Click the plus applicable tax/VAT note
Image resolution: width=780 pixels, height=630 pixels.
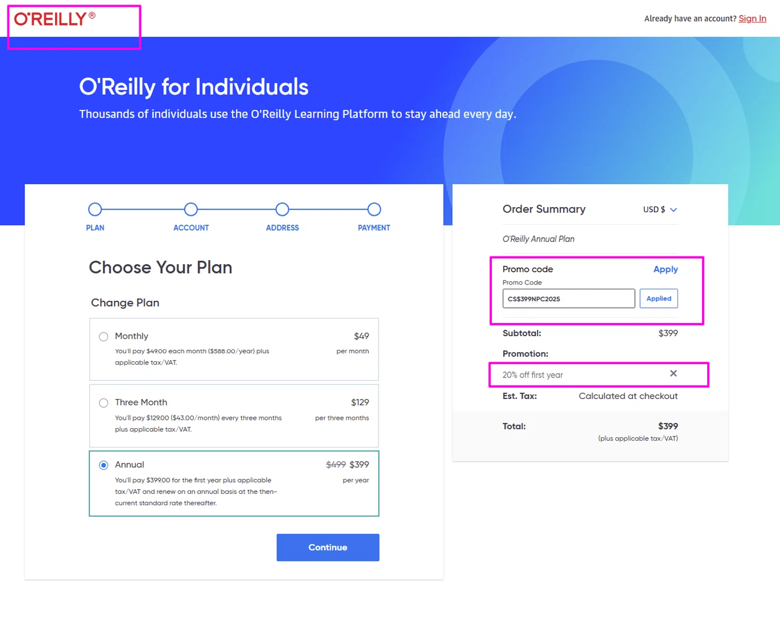pyautogui.click(x=638, y=439)
